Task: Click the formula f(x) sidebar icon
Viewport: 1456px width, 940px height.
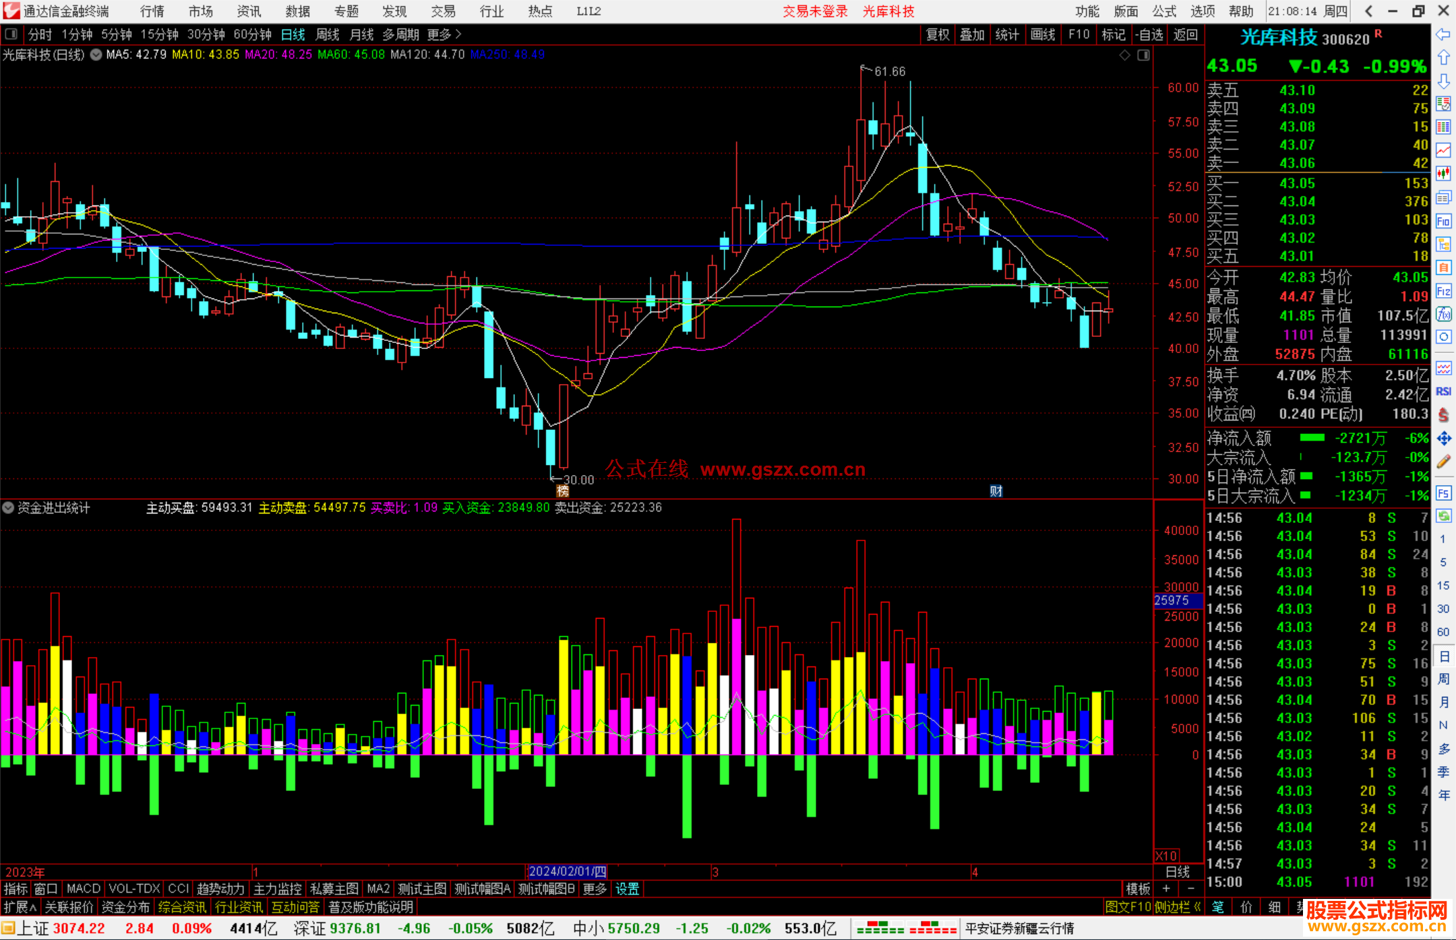Action: click(1443, 314)
